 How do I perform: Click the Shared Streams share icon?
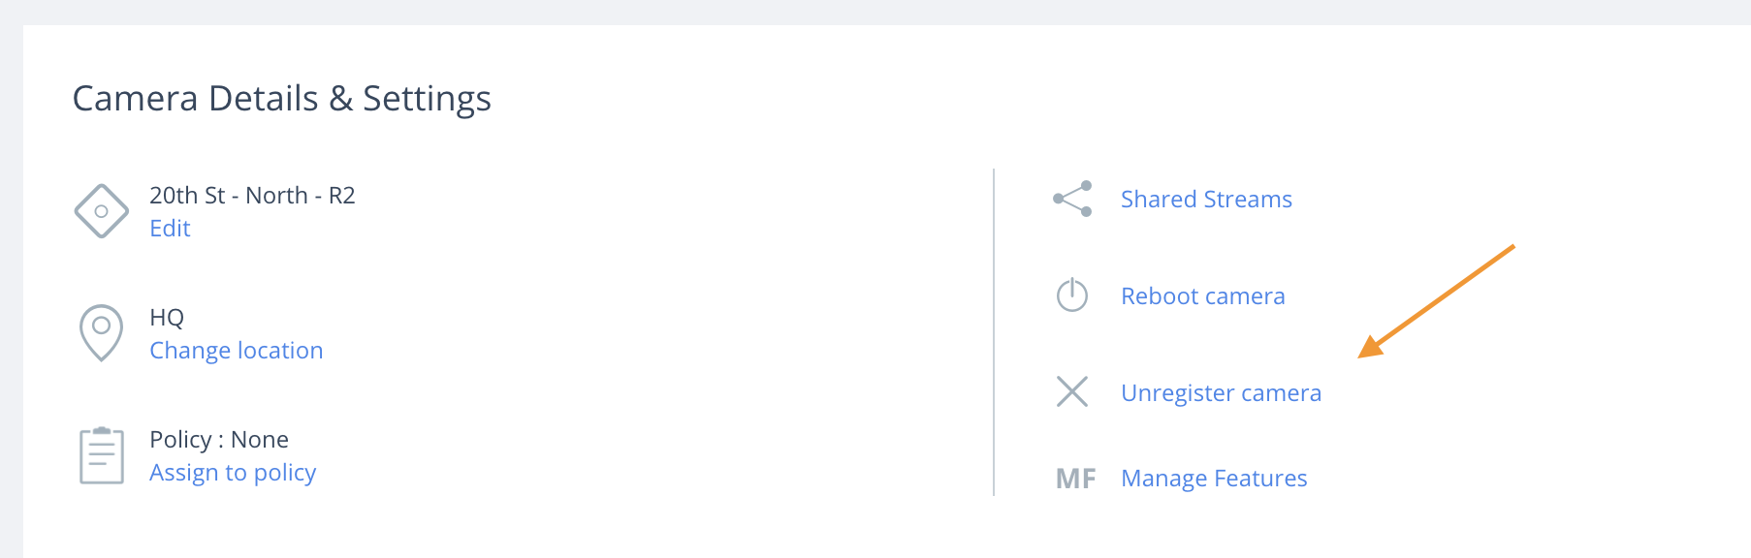click(1072, 199)
